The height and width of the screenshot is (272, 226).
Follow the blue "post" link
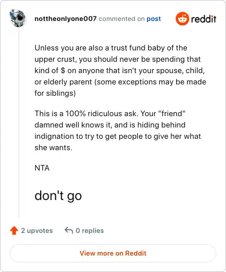coord(154,19)
